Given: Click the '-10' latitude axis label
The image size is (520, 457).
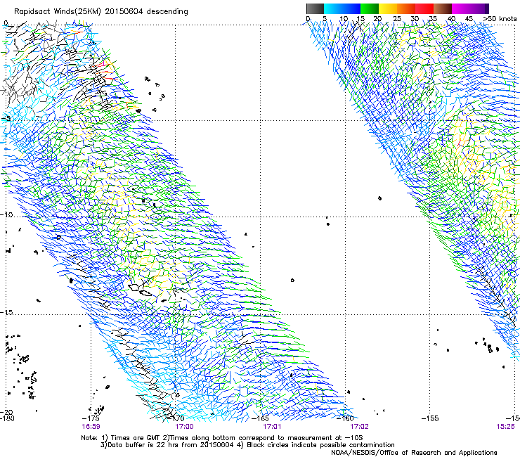Looking at the screenshot, I should pos(6,214).
